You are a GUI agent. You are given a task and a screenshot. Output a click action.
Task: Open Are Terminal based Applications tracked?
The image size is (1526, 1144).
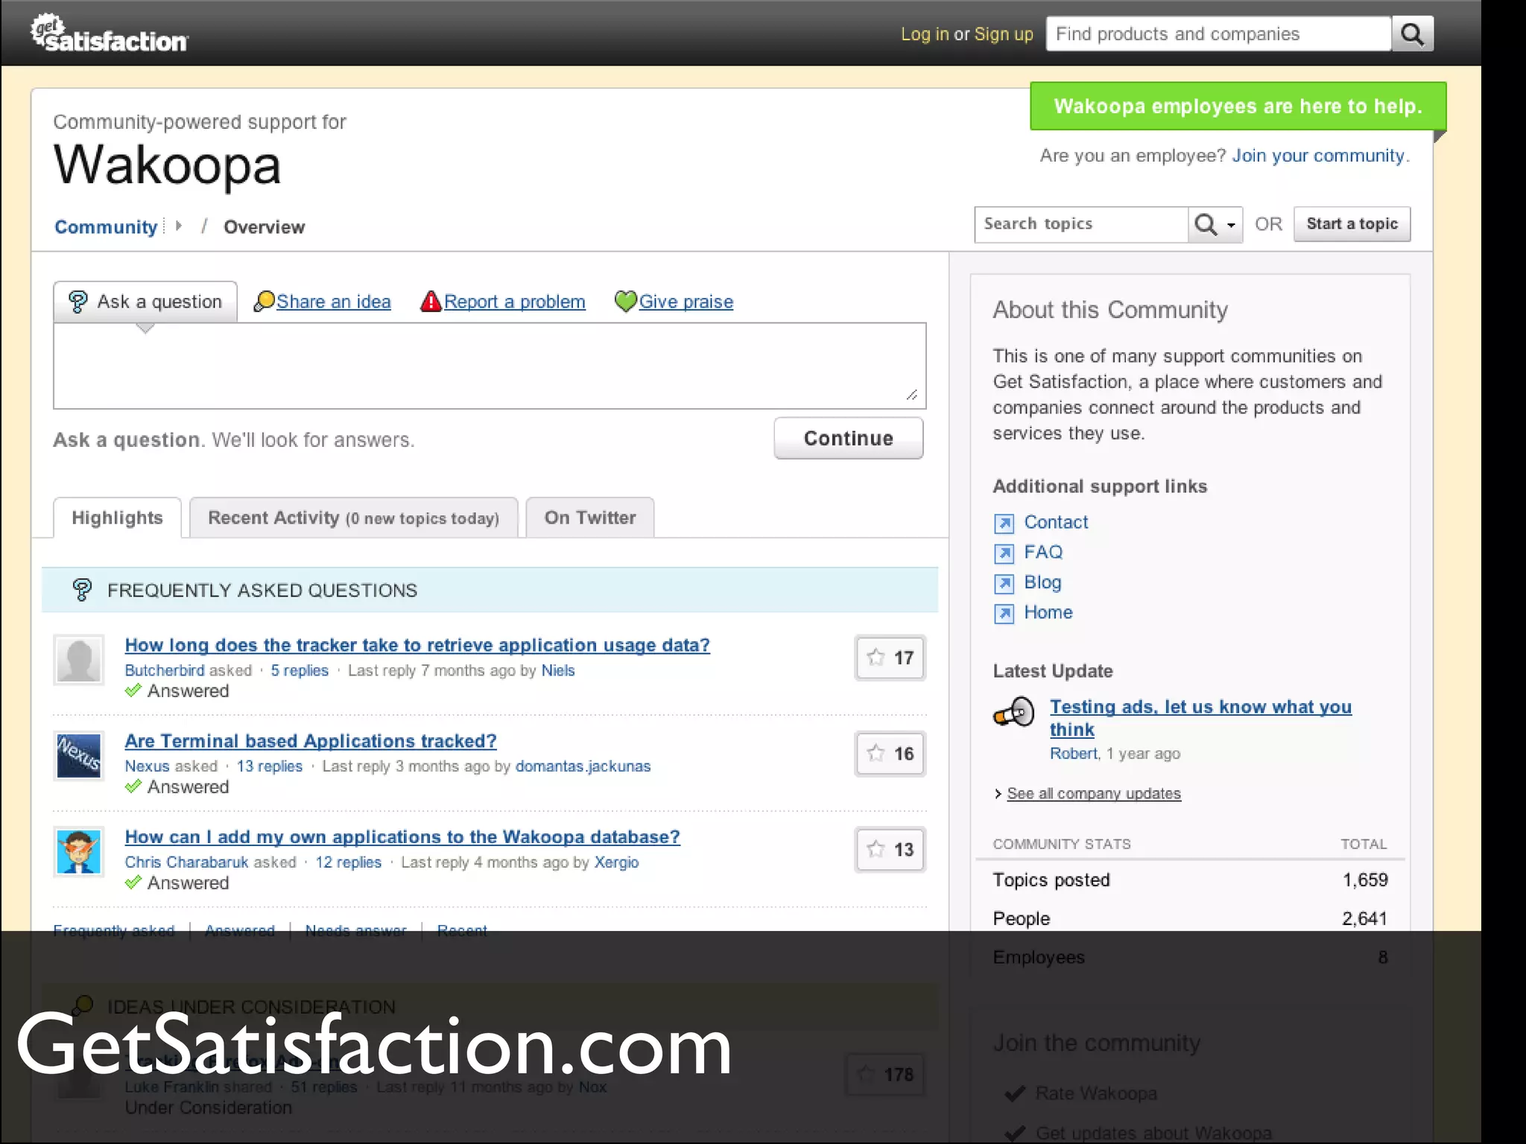[x=311, y=741]
